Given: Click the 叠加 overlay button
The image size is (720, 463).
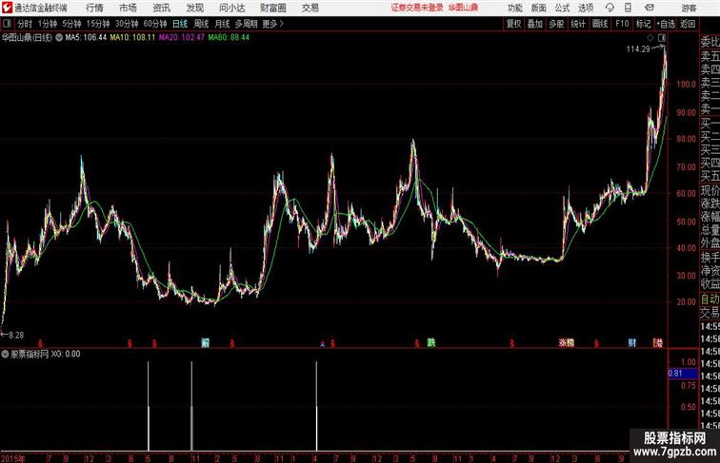Looking at the screenshot, I should [535, 24].
